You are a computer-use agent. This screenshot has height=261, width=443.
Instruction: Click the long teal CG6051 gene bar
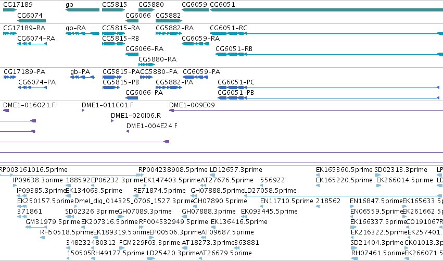tap(326, 10)
